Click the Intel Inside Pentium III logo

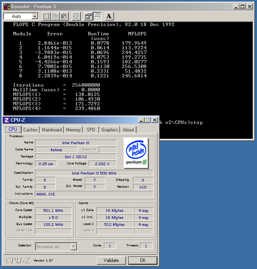click(x=136, y=153)
